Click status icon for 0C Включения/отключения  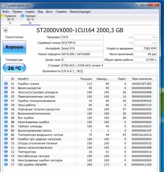[x=6, y=113]
